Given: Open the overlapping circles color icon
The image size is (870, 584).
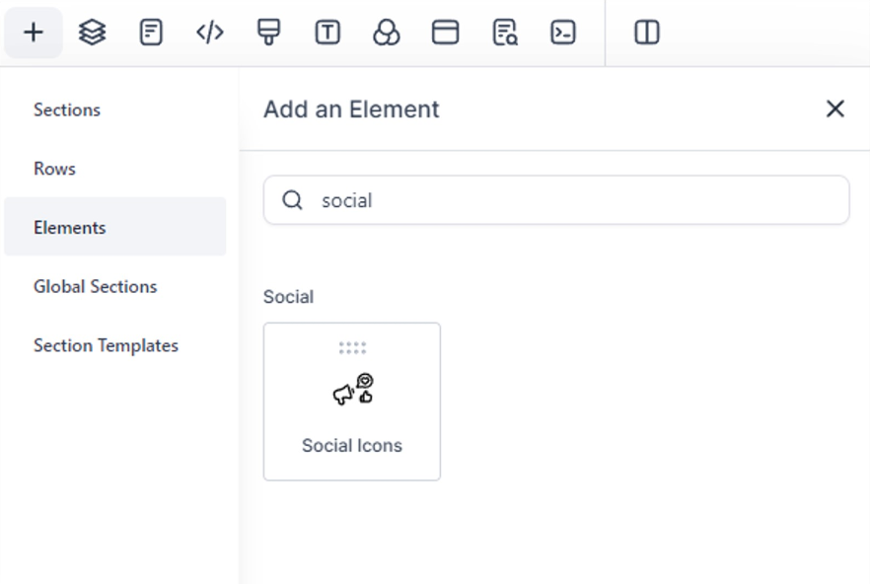Looking at the screenshot, I should (387, 33).
